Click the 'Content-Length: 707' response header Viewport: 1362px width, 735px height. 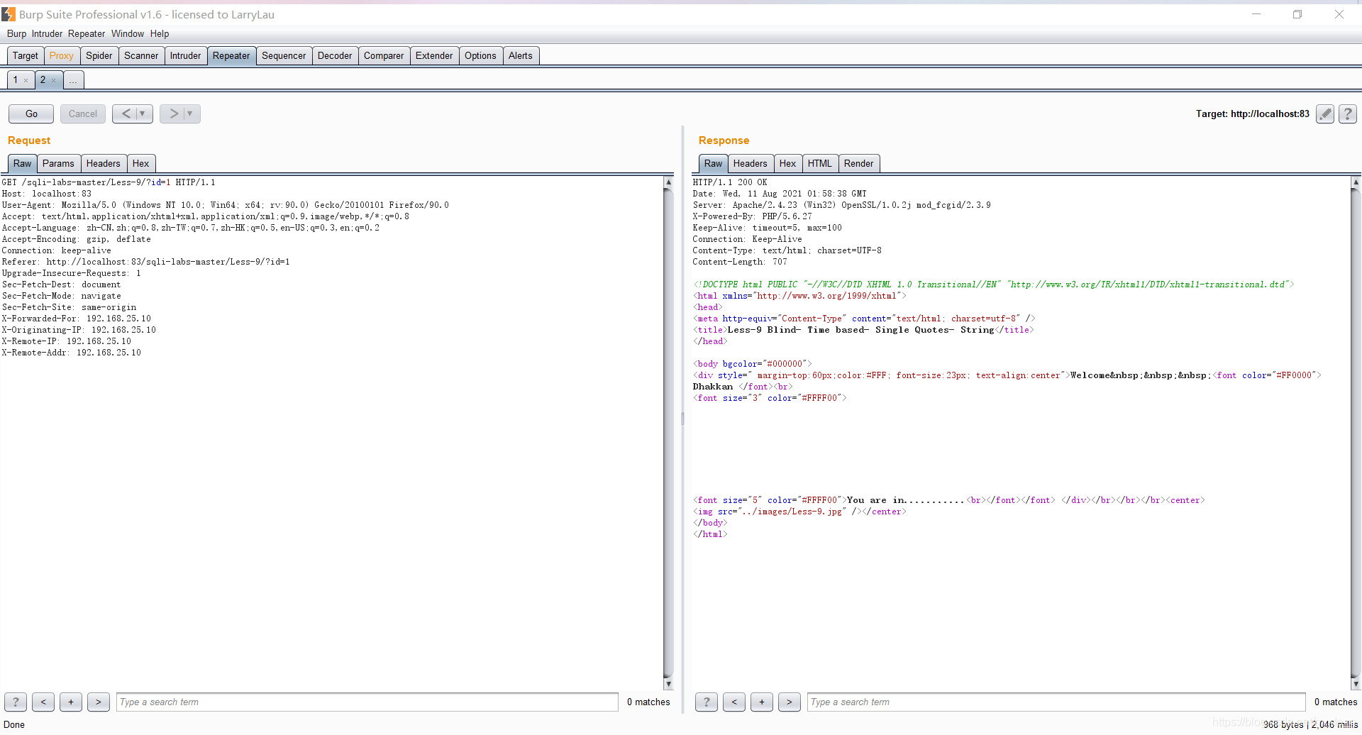740,262
